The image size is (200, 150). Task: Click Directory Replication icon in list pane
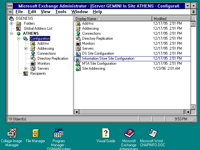click(78, 38)
